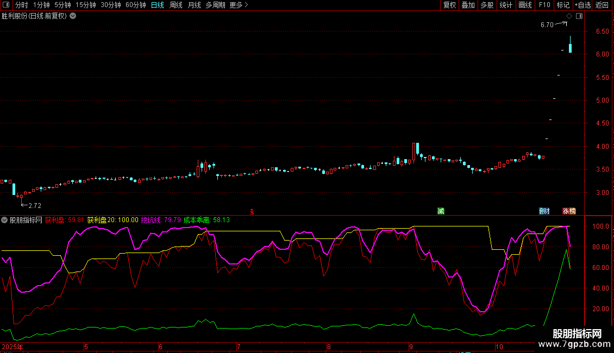
Task: Open the 画线 drawing tools
Action: (525, 5)
